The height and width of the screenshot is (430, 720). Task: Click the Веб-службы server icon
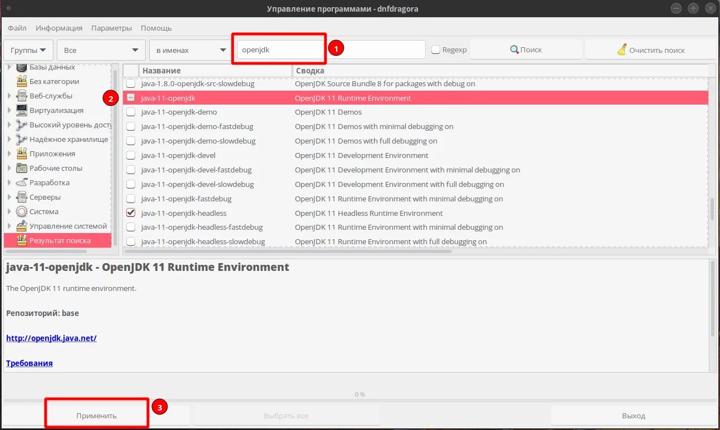[22, 96]
